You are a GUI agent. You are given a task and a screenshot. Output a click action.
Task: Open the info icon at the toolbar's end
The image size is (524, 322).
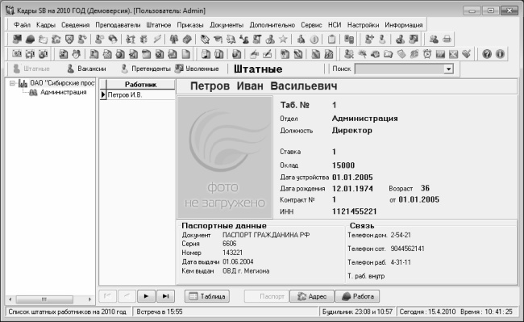[500, 54]
